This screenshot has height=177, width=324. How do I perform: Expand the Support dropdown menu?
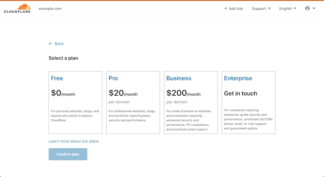coord(261,9)
